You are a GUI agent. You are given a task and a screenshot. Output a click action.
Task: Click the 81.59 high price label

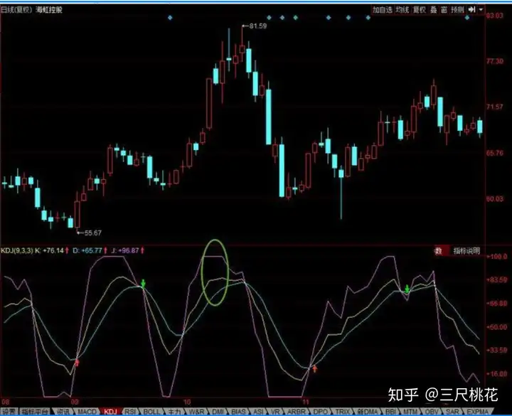pos(258,26)
